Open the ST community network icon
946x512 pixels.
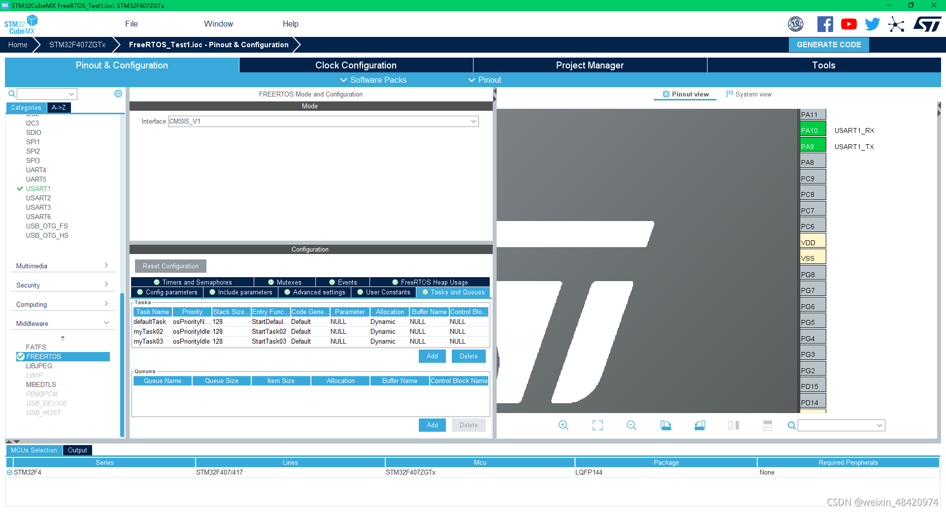[x=896, y=24]
